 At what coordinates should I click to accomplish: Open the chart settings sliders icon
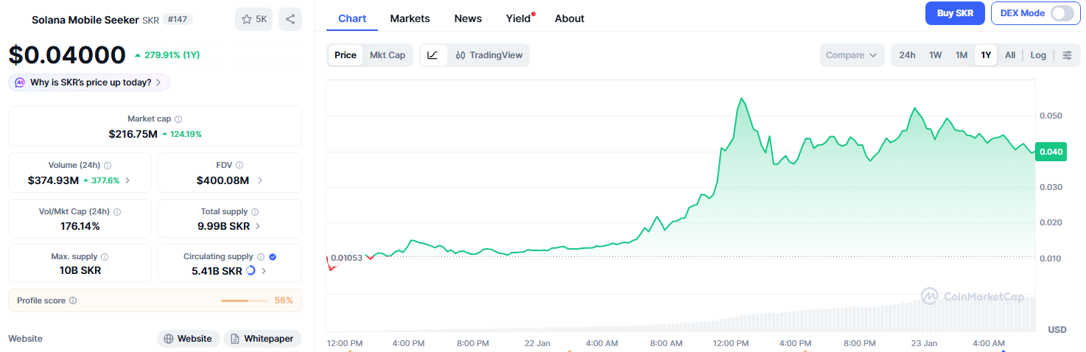point(1067,55)
